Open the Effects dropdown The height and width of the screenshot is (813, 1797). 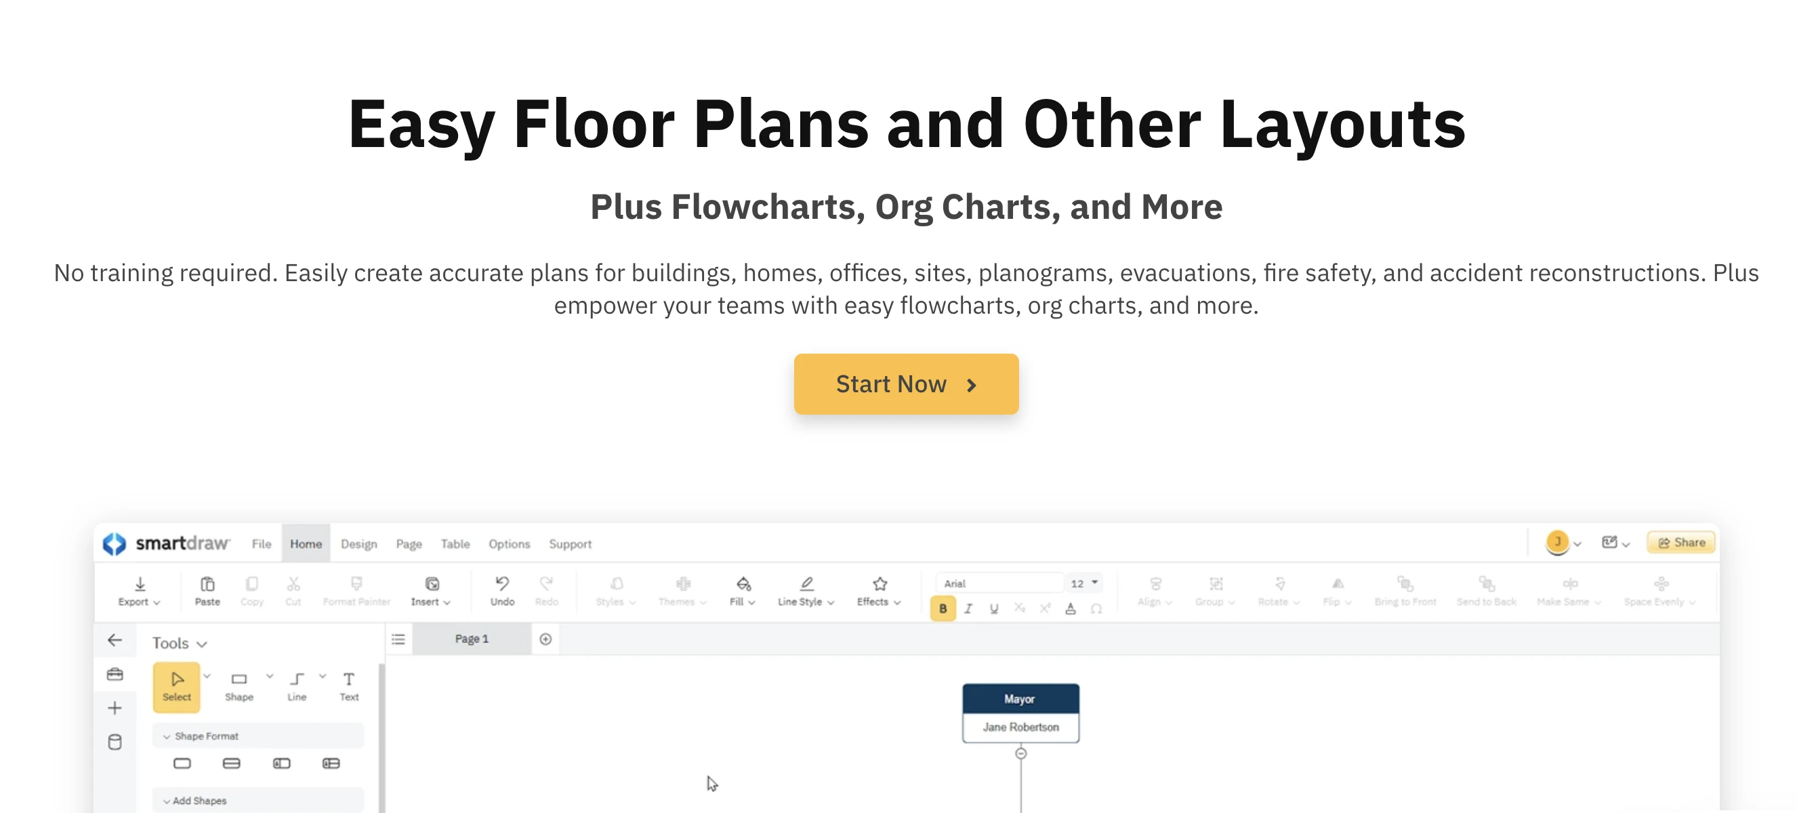coord(879,591)
